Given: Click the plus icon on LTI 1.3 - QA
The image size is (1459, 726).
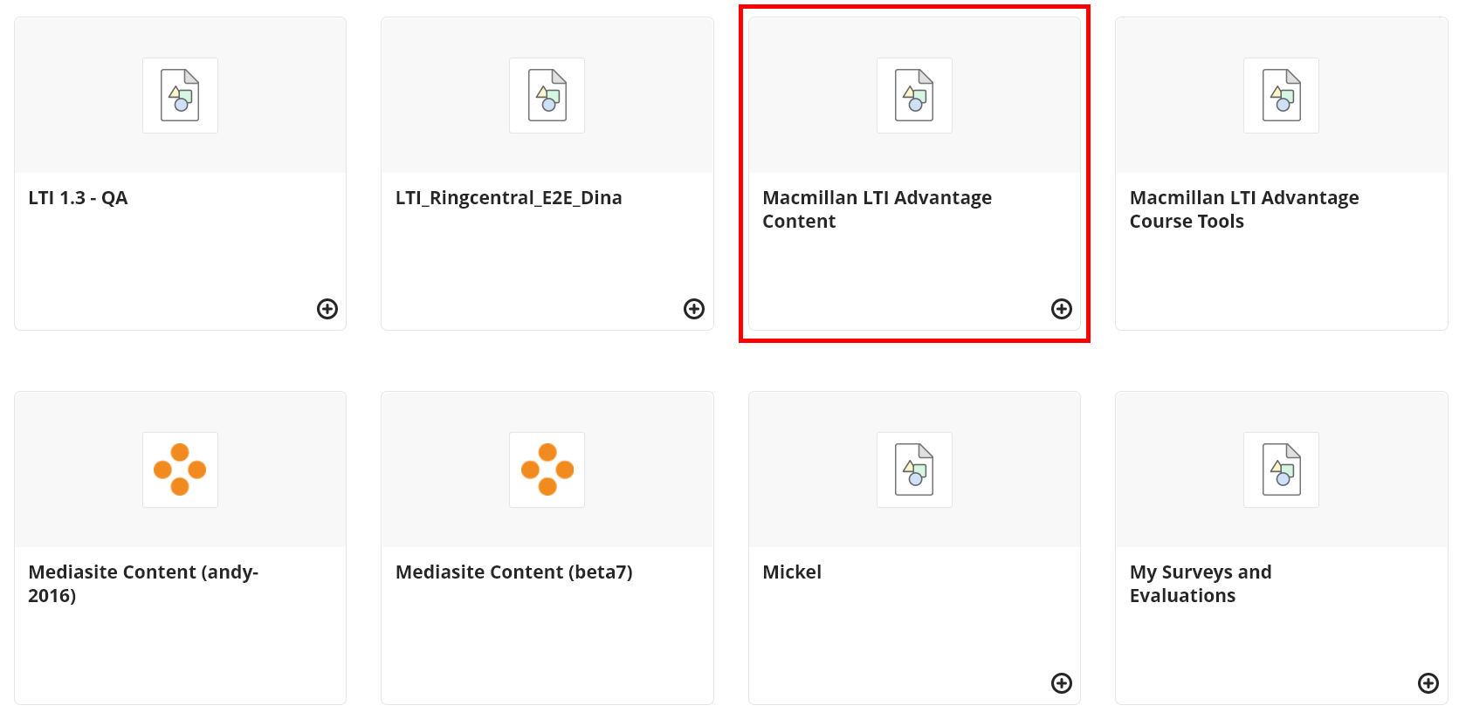Looking at the screenshot, I should pos(327,309).
